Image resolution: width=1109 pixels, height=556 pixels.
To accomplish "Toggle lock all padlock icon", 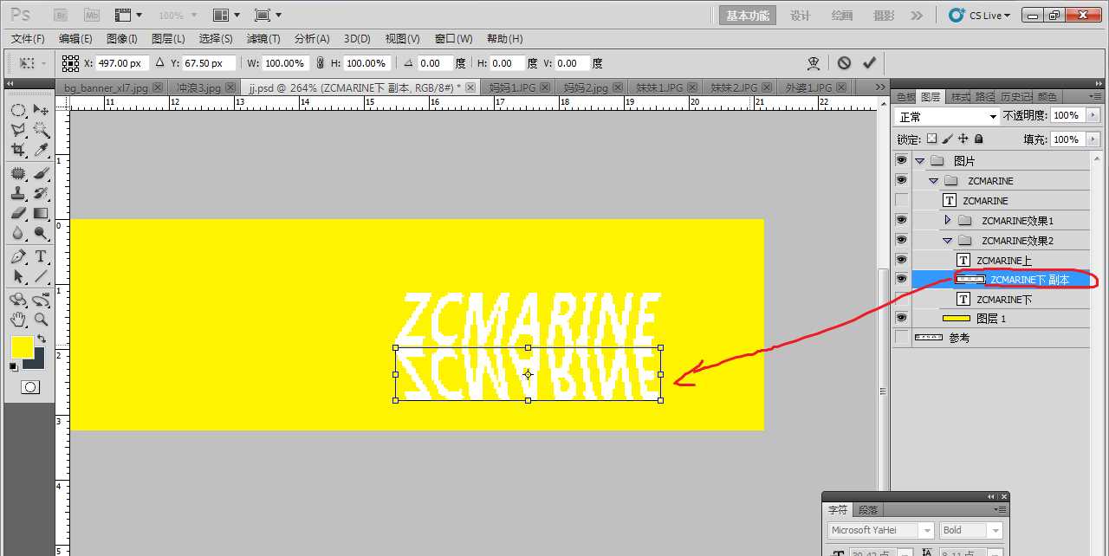I will [978, 139].
